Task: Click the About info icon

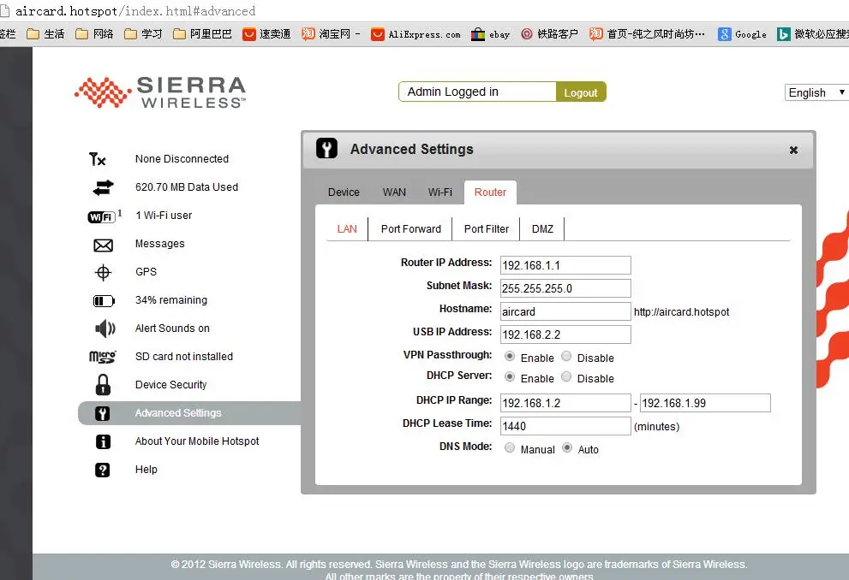Action: [103, 441]
